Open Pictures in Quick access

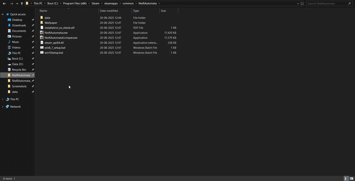tap(17, 36)
